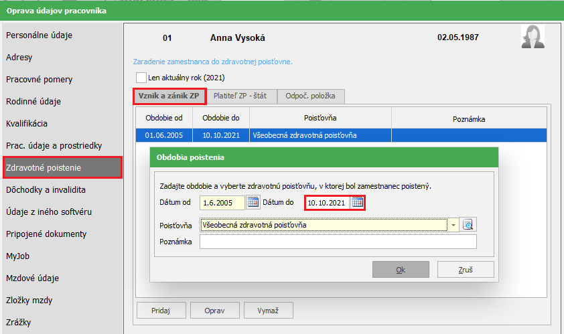Screen dimensions: 564x334
Task: Switch to Vznik a zánik ZP tab
Action: pos(169,96)
